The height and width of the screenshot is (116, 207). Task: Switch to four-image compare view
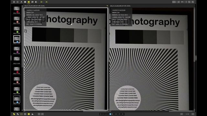click(x=32, y=2)
